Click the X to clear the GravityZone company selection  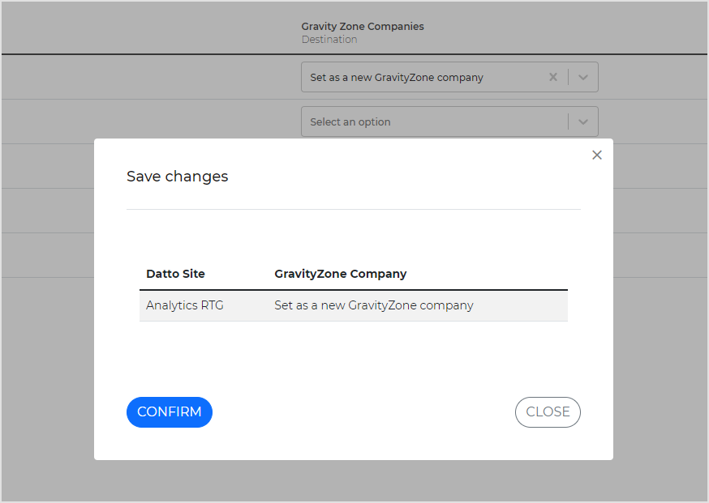coord(553,77)
